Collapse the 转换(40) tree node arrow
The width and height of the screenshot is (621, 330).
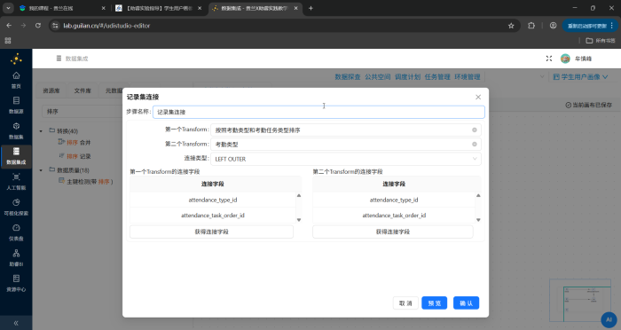pos(41,130)
